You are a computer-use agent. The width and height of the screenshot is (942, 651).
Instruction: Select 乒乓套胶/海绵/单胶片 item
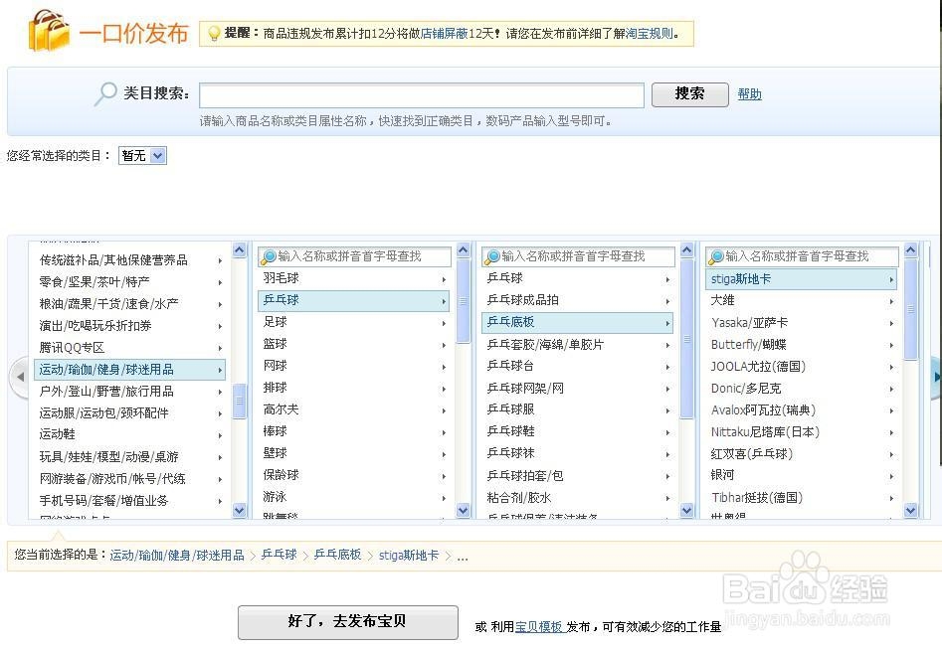point(577,345)
